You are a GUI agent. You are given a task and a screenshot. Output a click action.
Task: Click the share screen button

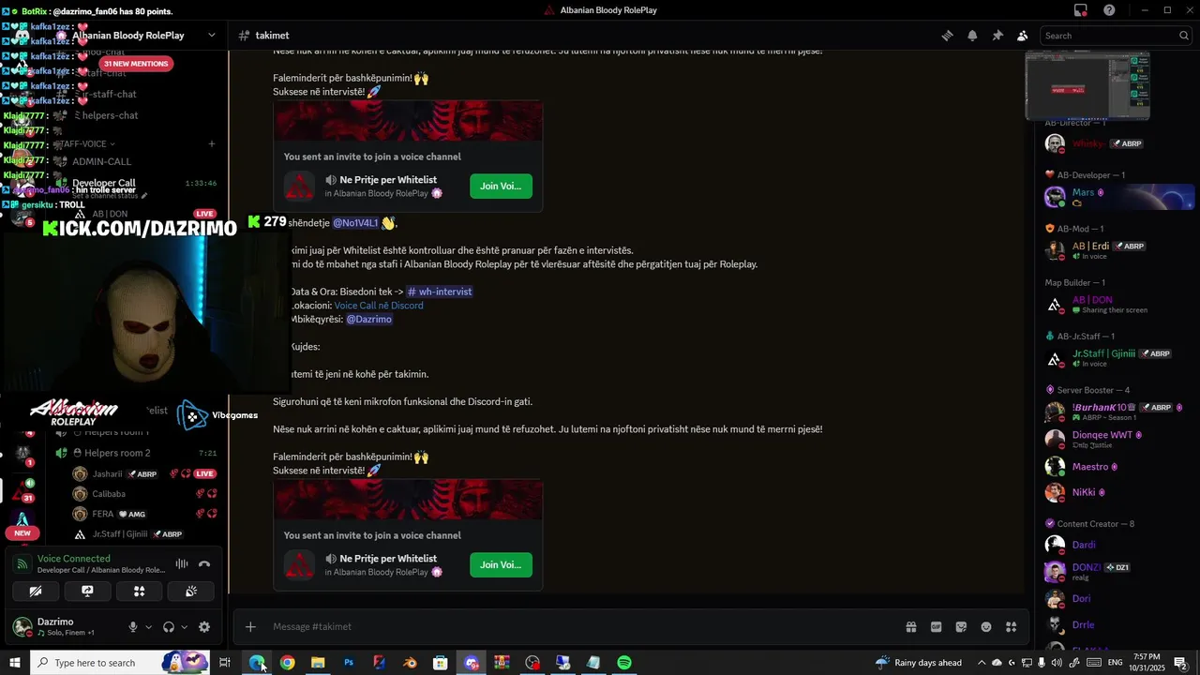[x=87, y=592]
